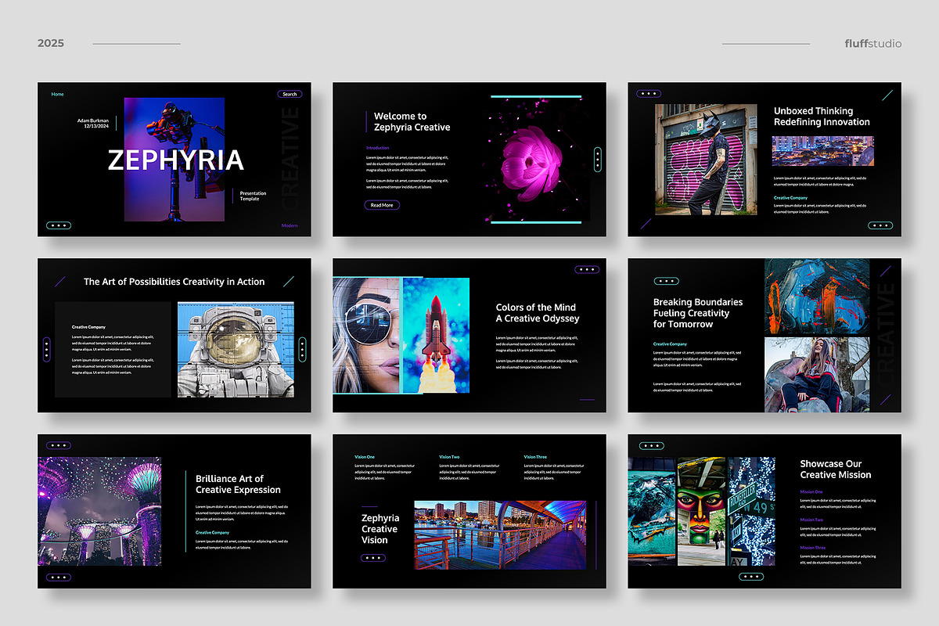Click the Home link on the Zephyria title slide
Image resolution: width=939 pixels, height=626 pixels.
point(57,94)
